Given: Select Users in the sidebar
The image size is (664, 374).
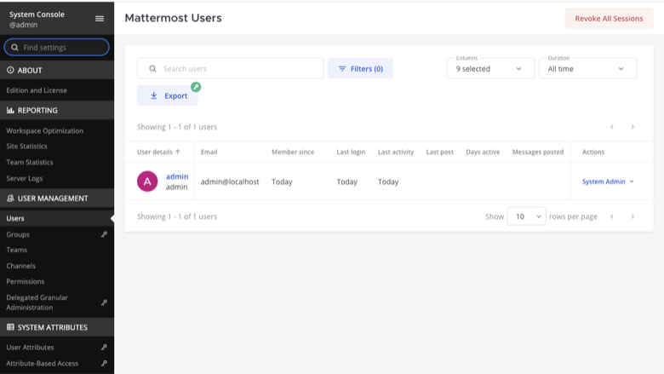Looking at the screenshot, I should pyautogui.click(x=15, y=218).
